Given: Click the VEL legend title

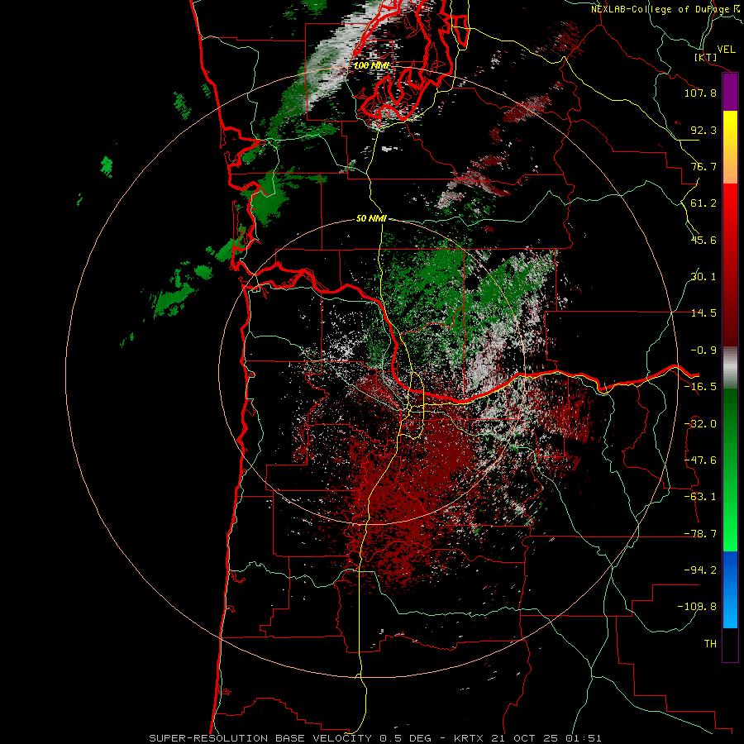Looking at the screenshot, I should coord(727,50).
